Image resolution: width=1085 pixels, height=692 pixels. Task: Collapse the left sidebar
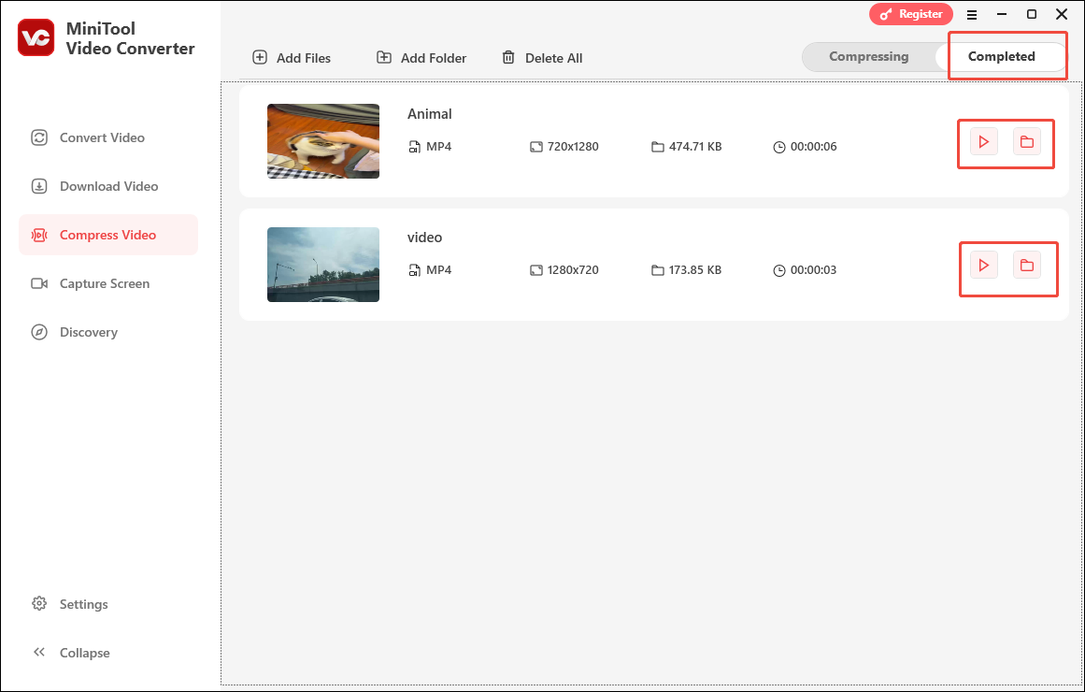(71, 653)
